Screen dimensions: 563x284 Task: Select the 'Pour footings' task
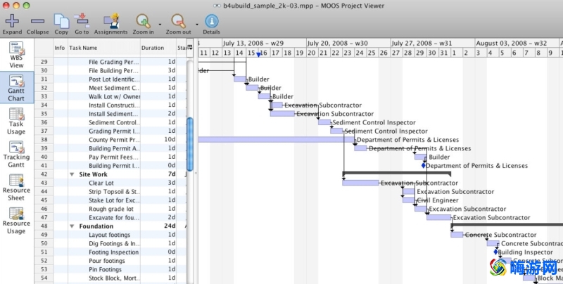pos(107,261)
